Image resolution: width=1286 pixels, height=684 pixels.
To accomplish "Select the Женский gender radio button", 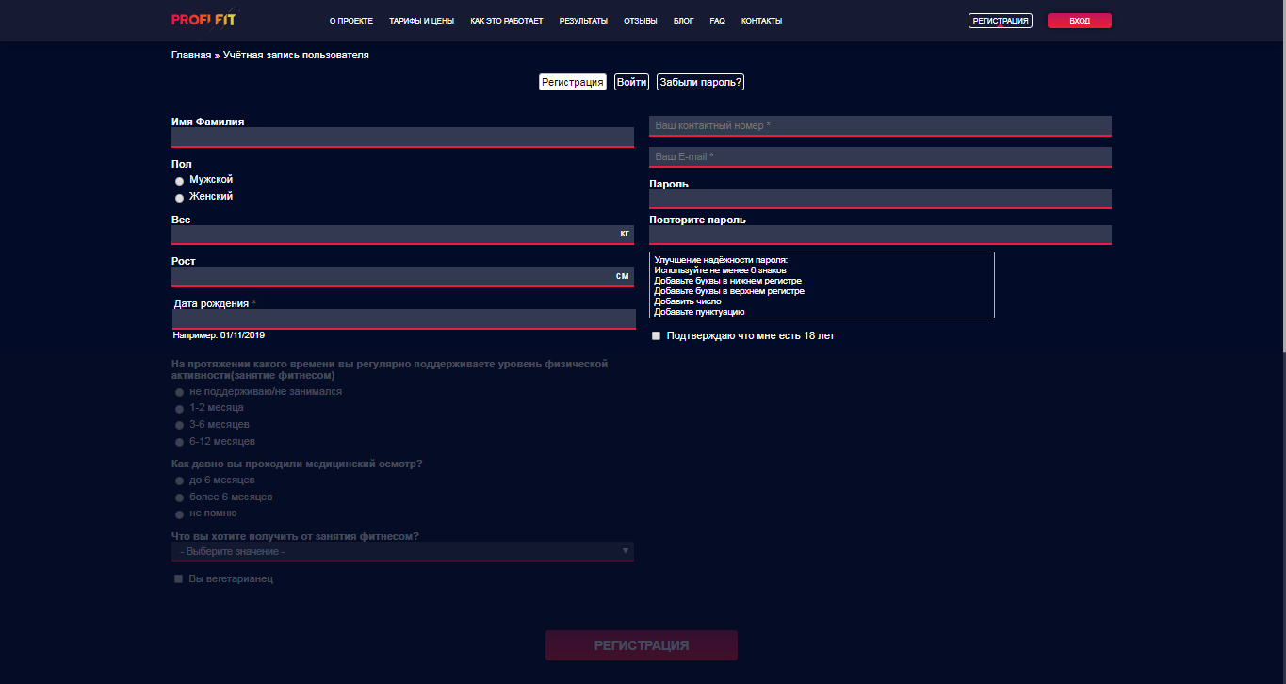I will click(180, 198).
